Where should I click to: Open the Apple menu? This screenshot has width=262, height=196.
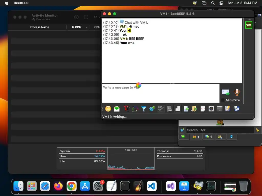tap(7, 3)
